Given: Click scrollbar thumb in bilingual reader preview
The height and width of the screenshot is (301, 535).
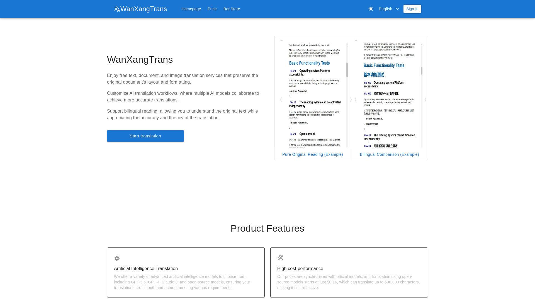Looking at the screenshot, I should 422,71.
